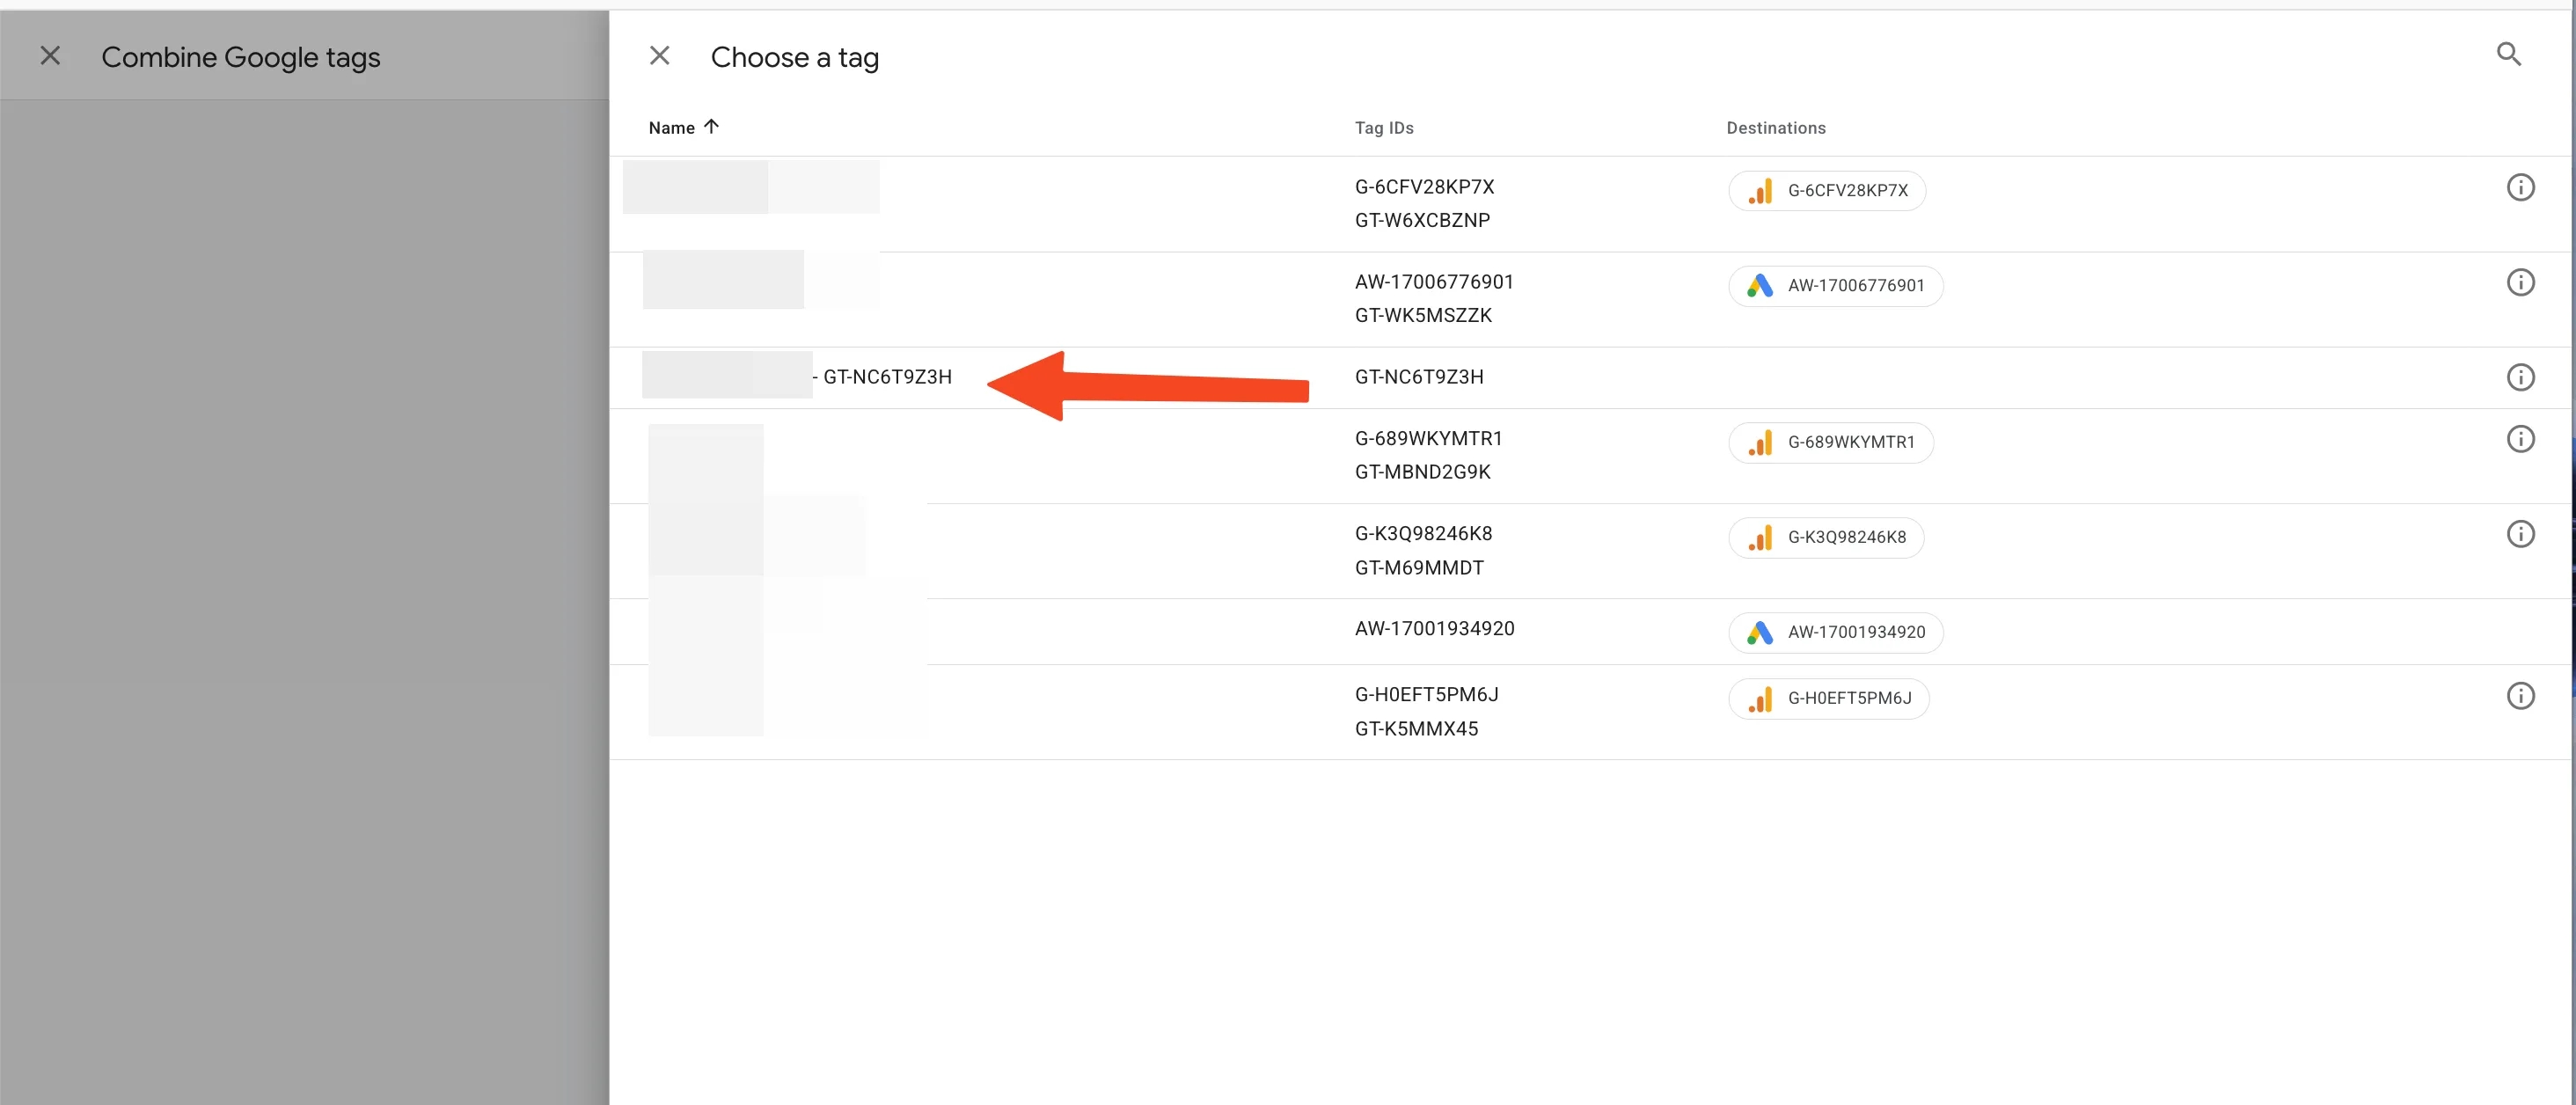Open info for the AW-17006776901 tag row
This screenshot has height=1105, width=2576.
tap(2520, 282)
